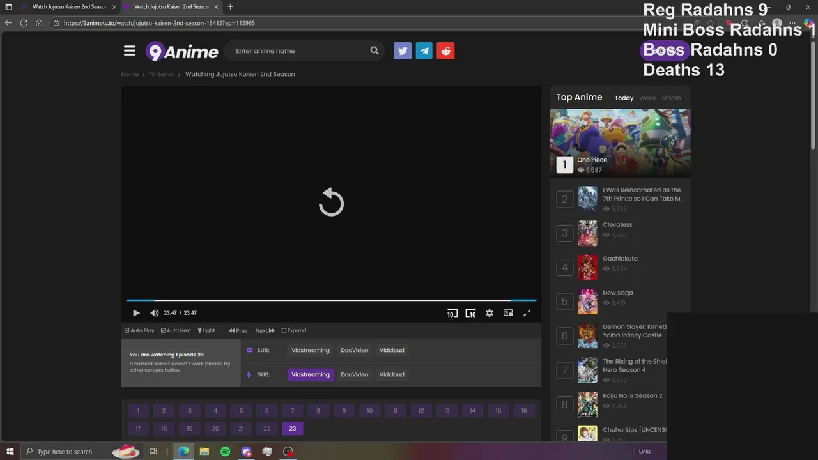
Task: Click the browser home button
Action: [39, 23]
